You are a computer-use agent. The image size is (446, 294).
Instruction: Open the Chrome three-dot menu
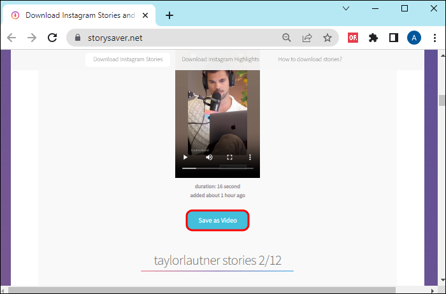435,38
